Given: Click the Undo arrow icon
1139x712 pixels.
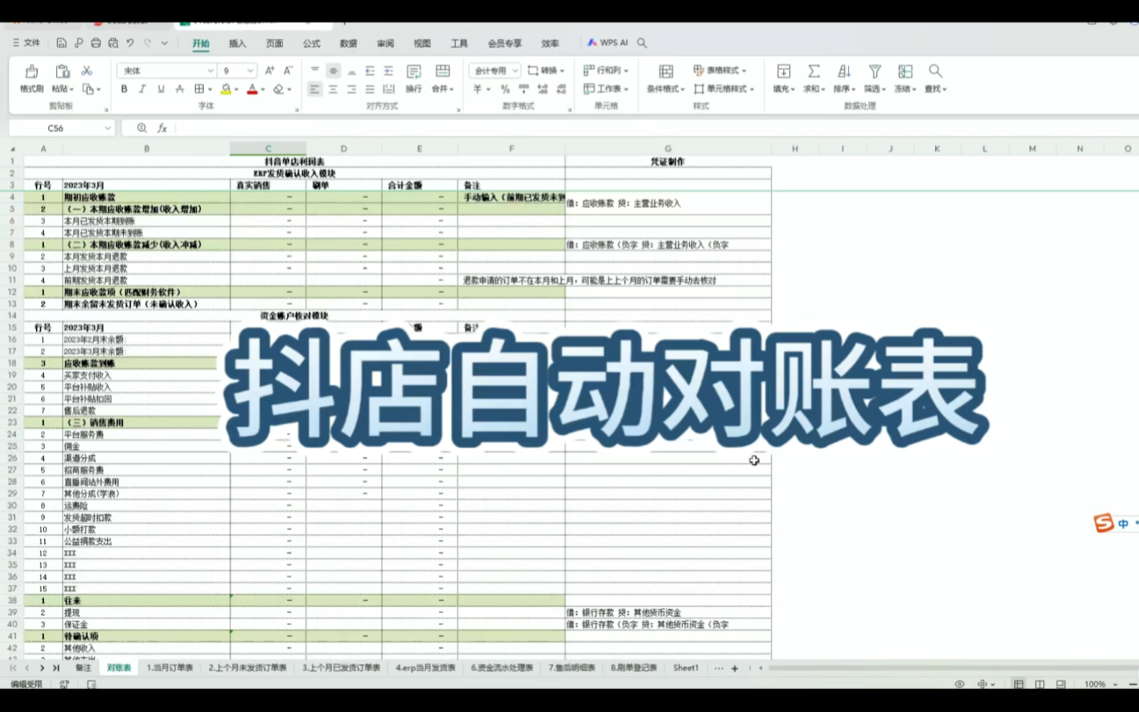Looking at the screenshot, I should coord(130,43).
